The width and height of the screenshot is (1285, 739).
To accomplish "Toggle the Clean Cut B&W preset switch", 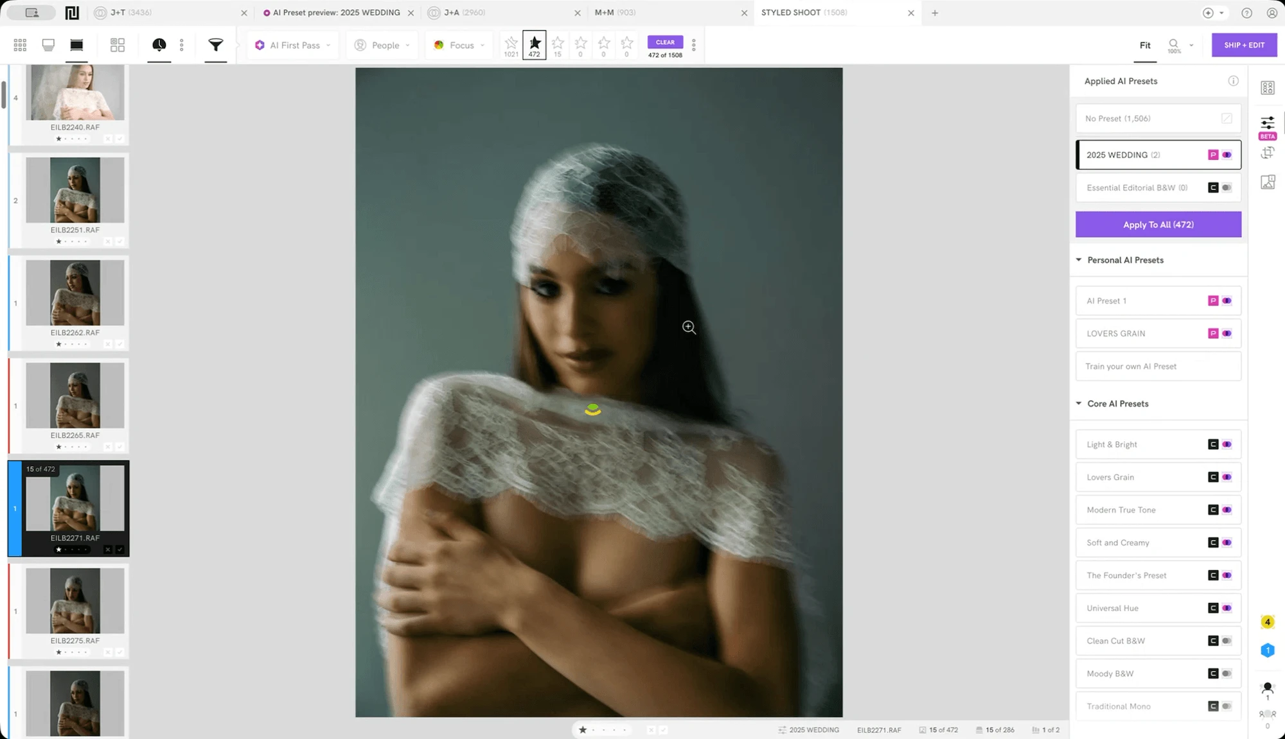I will (1227, 641).
